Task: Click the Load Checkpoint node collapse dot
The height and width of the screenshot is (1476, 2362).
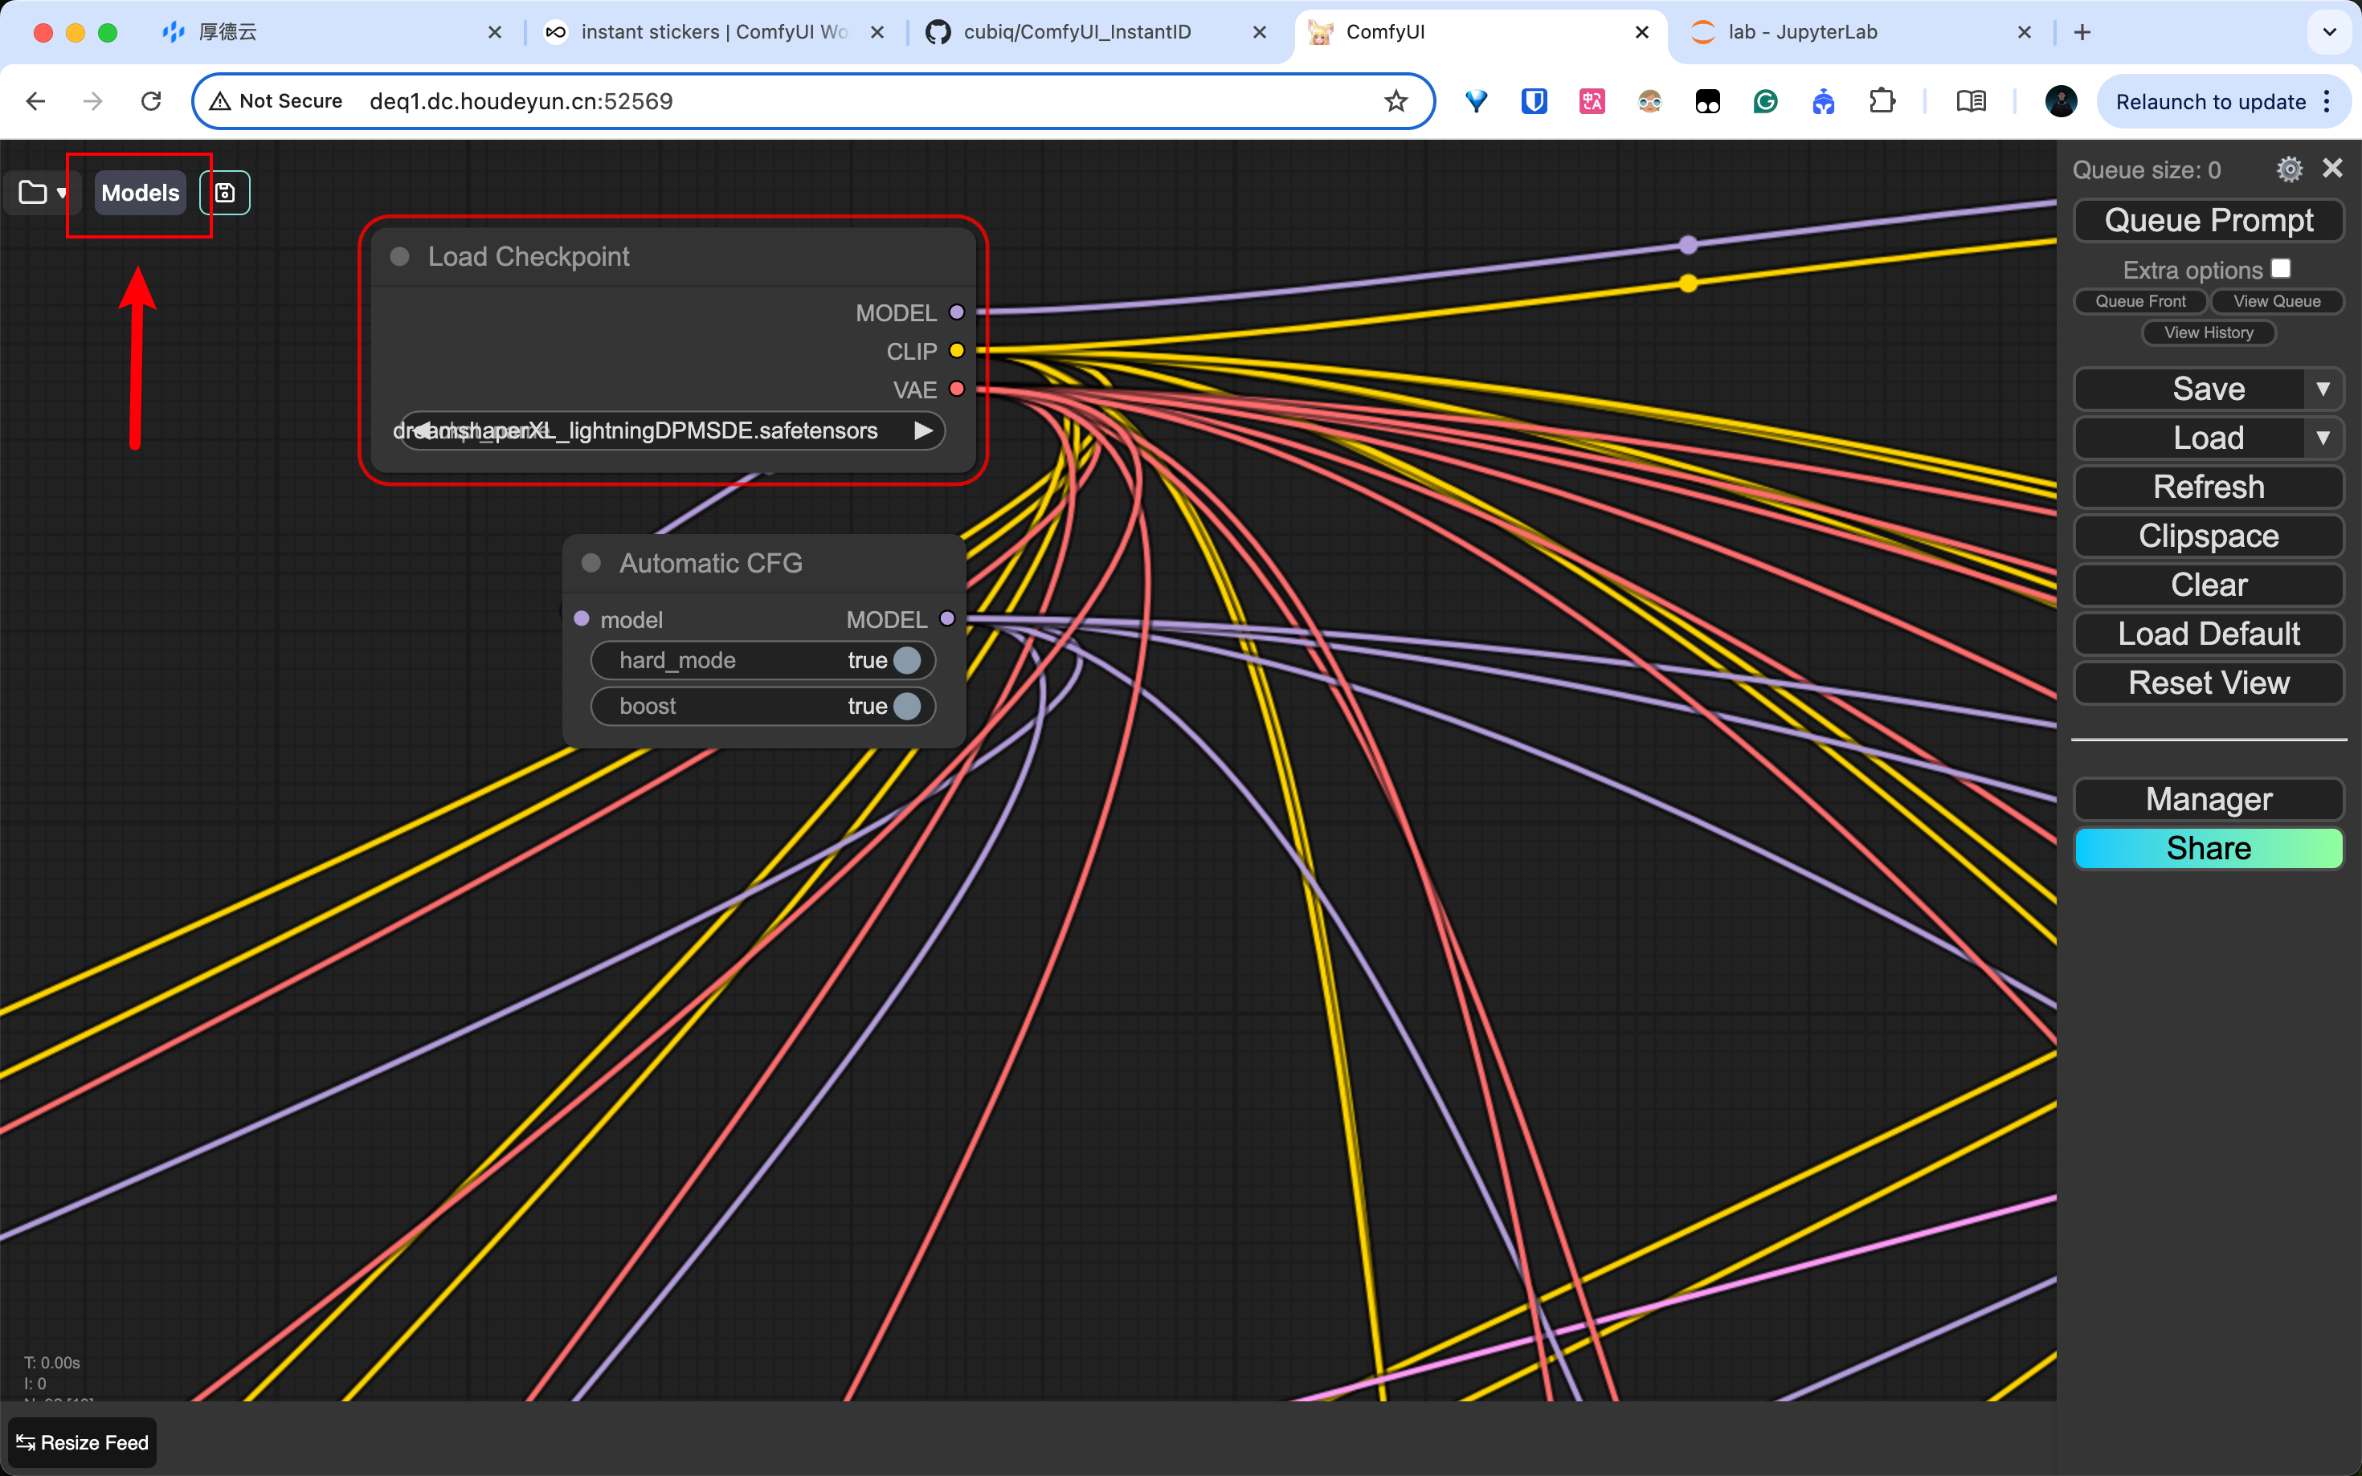Action: tap(399, 257)
